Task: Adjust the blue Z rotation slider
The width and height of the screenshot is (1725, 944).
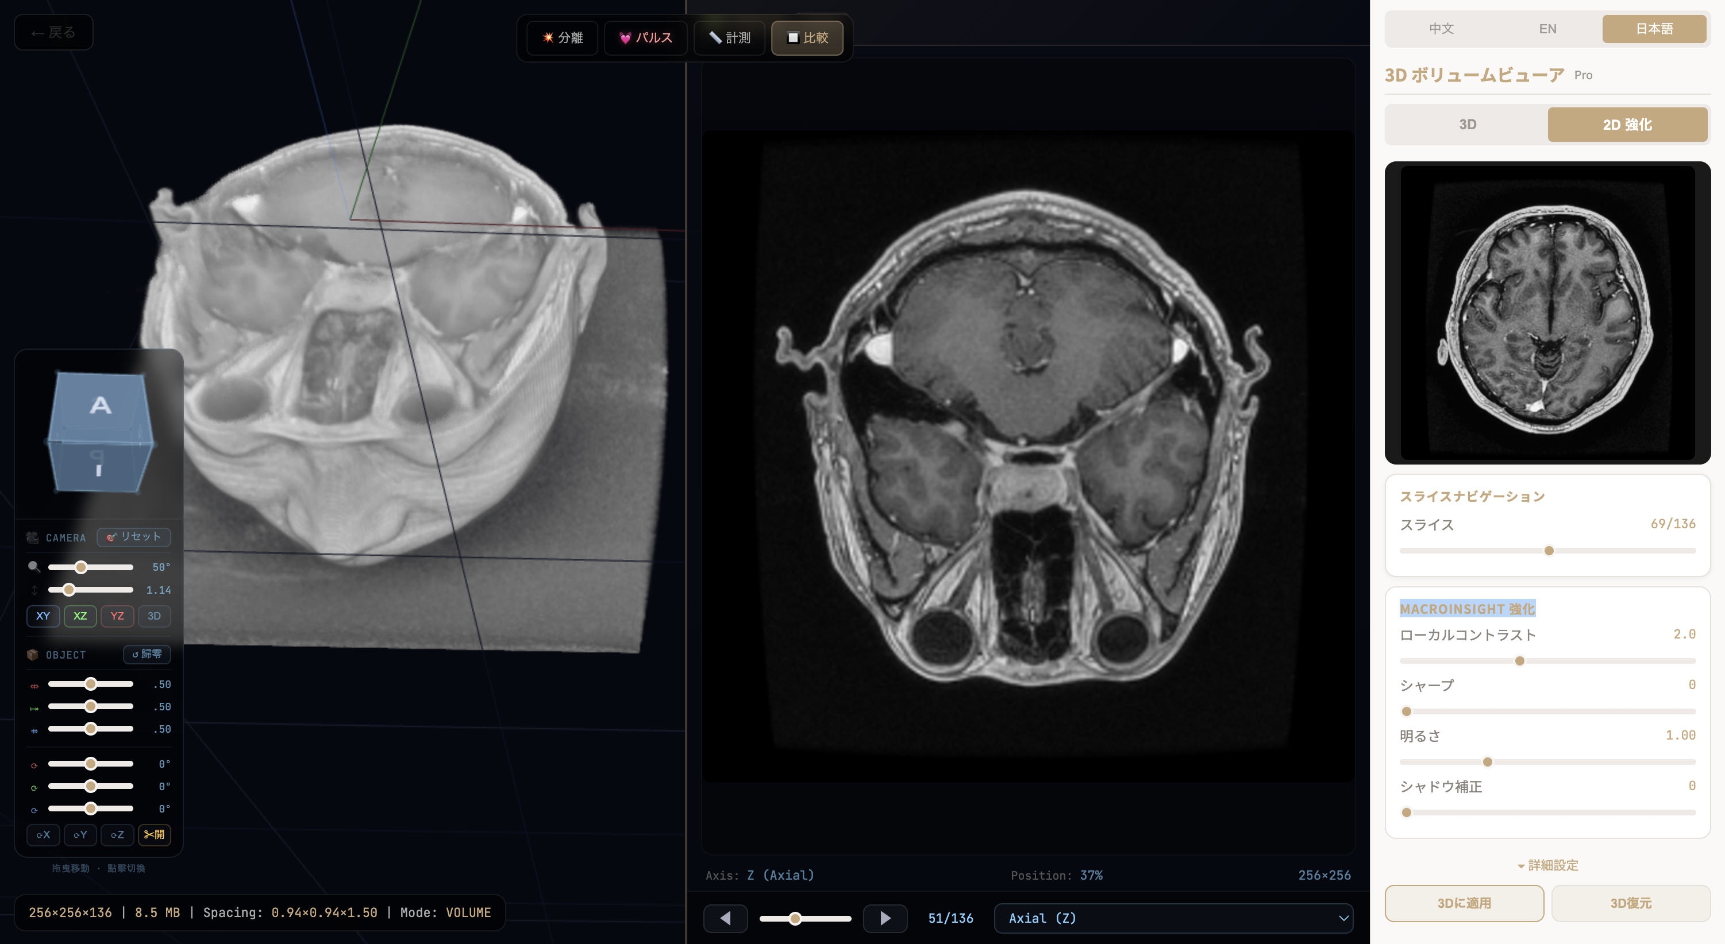Action: click(x=90, y=808)
